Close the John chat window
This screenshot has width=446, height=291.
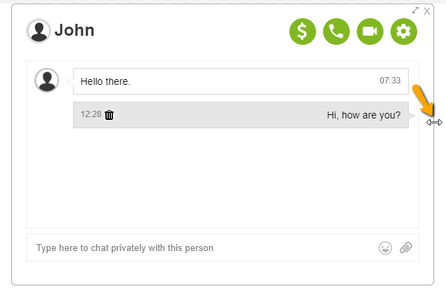pos(427,11)
